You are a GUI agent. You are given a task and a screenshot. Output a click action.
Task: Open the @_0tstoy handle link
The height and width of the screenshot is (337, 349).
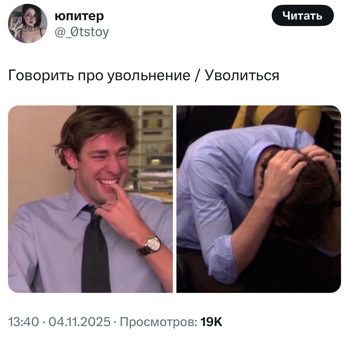(x=82, y=32)
